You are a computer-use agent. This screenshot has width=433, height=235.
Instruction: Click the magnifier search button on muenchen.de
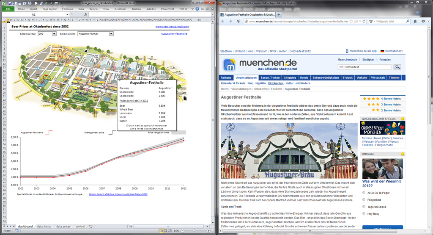click(x=397, y=67)
